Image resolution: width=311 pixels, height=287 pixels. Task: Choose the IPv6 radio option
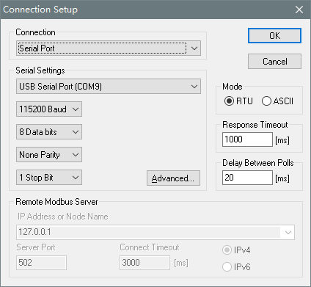[227, 266]
